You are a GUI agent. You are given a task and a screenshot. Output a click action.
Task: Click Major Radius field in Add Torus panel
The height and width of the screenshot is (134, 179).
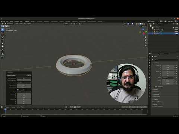(x=24, y=85)
